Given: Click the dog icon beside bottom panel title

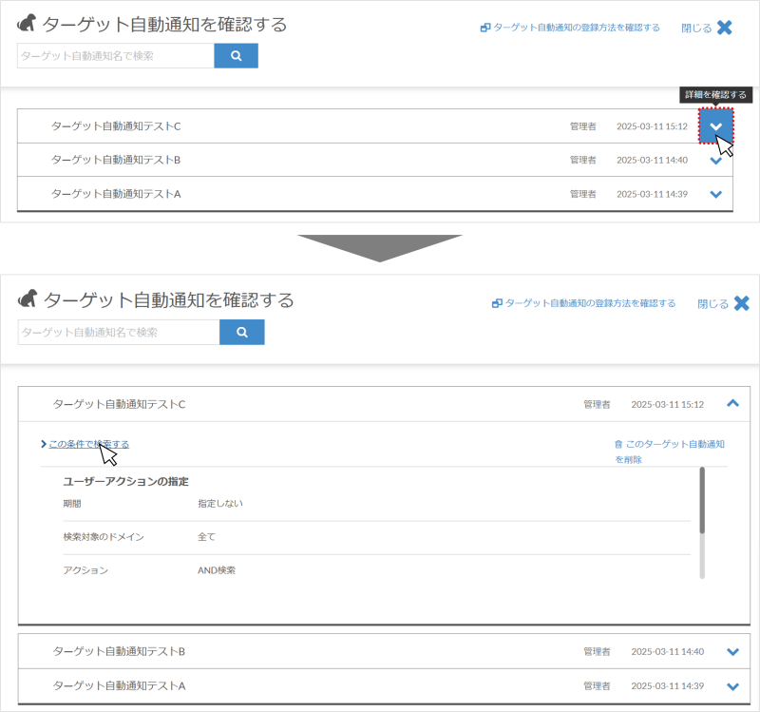Looking at the screenshot, I should pyautogui.click(x=28, y=298).
